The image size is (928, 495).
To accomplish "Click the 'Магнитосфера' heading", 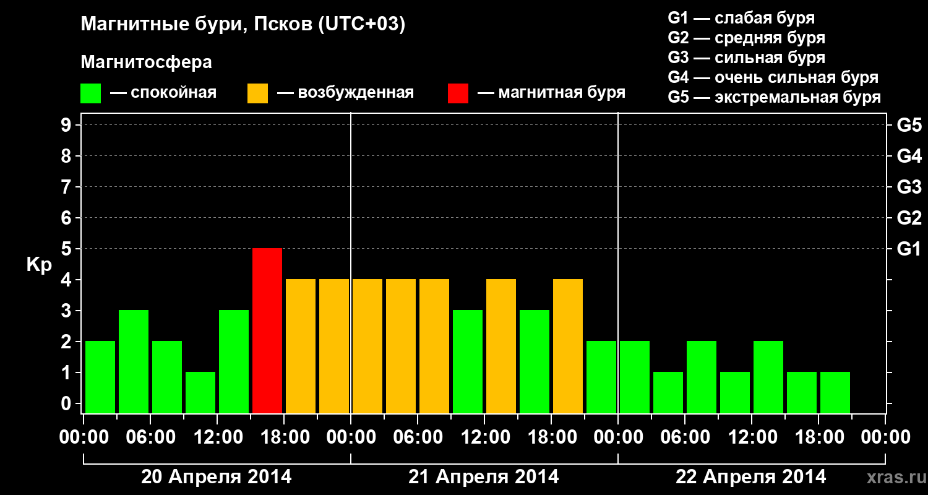I will 147,62.
